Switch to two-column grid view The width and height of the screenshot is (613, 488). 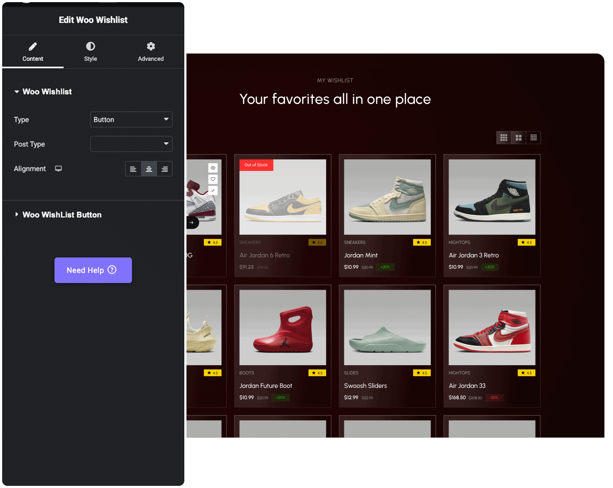519,137
